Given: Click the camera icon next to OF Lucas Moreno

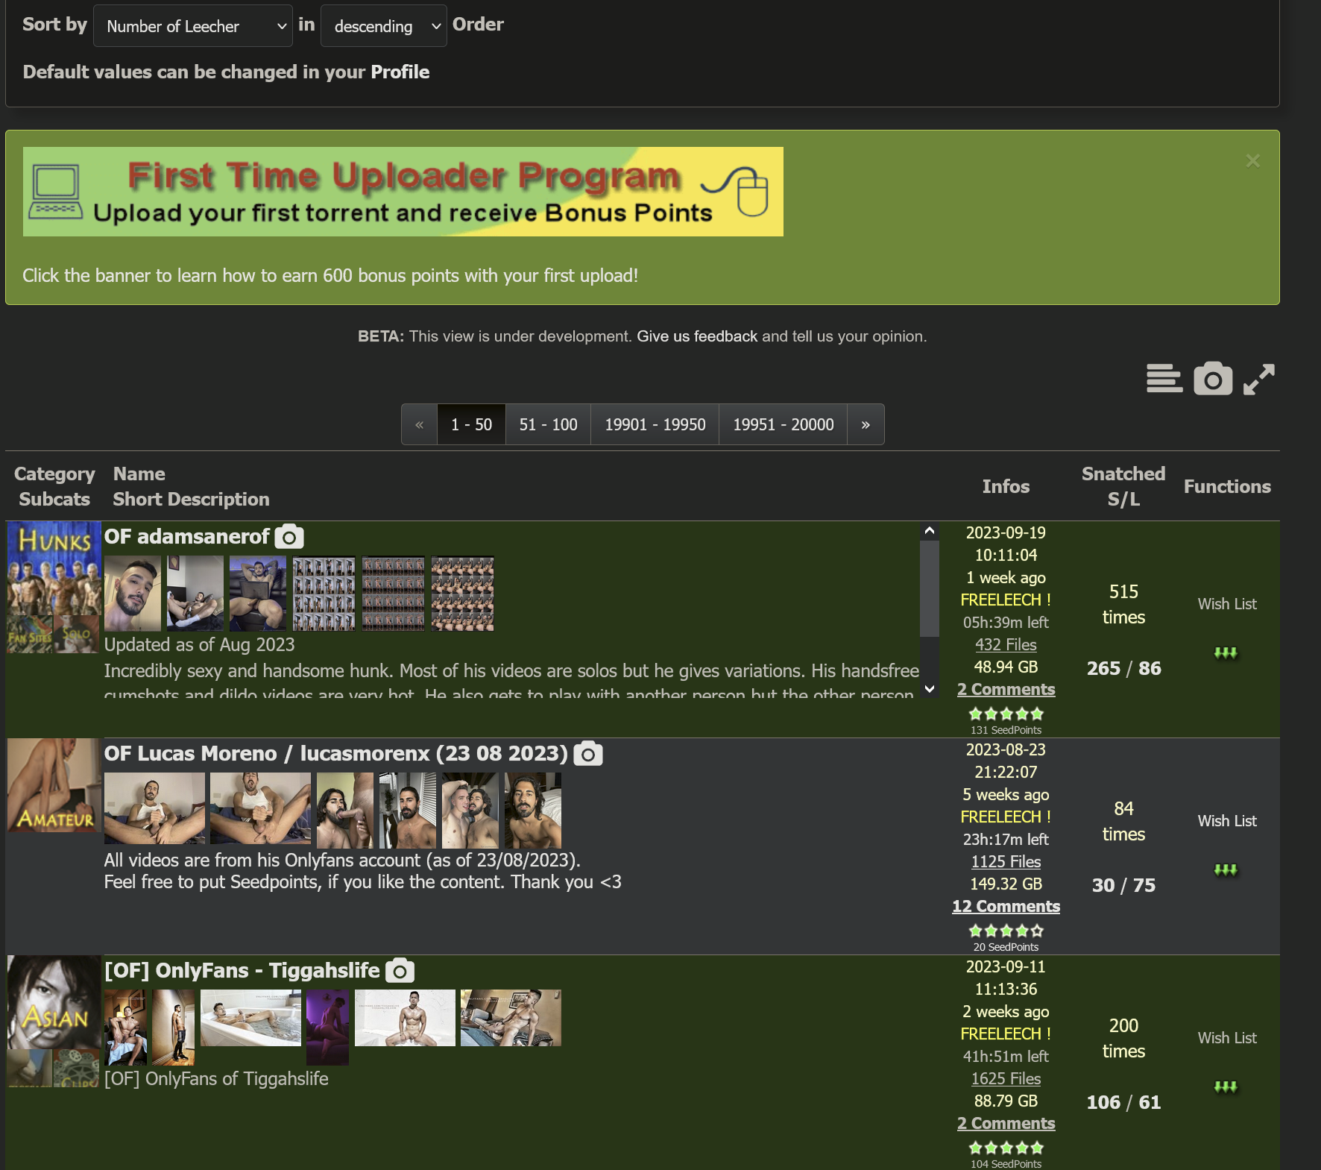Looking at the screenshot, I should point(587,754).
